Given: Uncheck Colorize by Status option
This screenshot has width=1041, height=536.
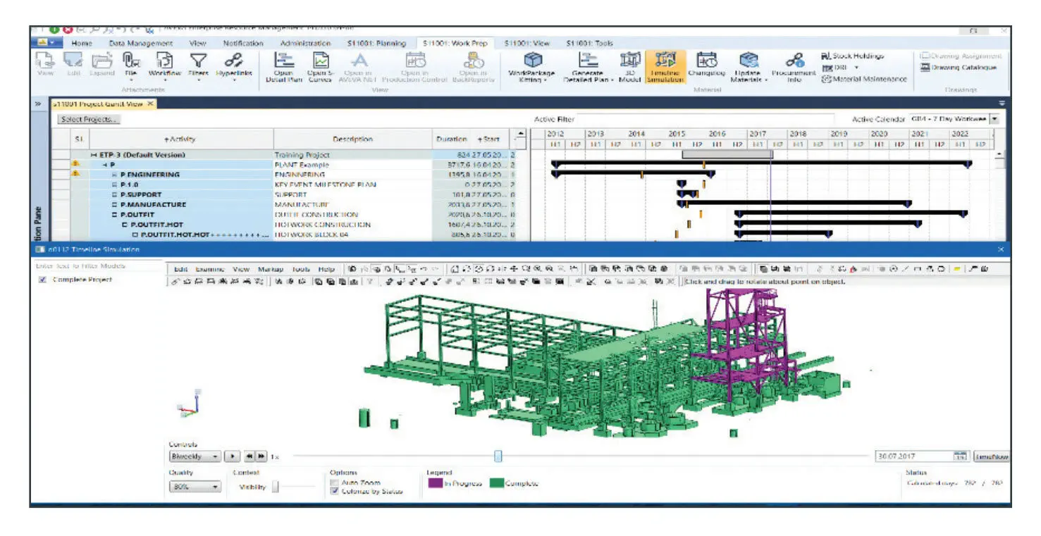Looking at the screenshot, I should point(334,491).
